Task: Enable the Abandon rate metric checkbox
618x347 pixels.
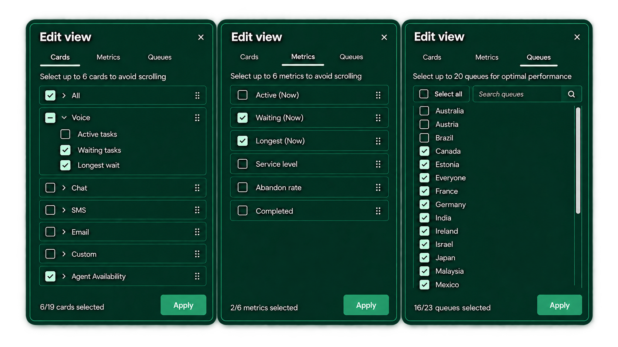Action: pyautogui.click(x=242, y=187)
